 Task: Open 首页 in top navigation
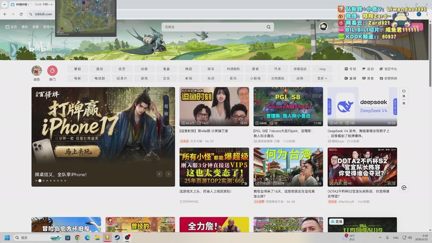[11, 26]
